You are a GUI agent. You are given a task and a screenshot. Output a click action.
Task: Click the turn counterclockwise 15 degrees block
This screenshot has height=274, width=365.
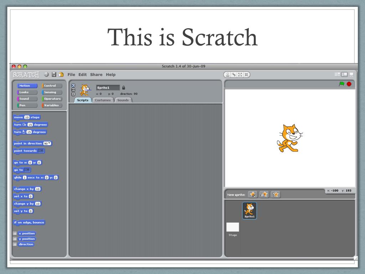(x=30, y=132)
